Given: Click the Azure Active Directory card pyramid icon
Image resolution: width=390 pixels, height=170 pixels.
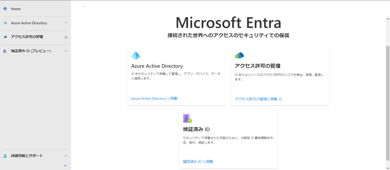Looking at the screenshot, I should click(136, 55).
